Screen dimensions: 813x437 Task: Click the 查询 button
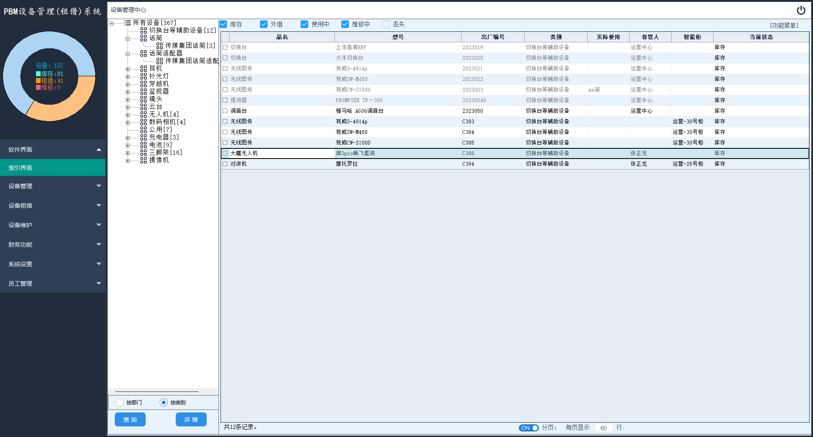click(130, 419)
